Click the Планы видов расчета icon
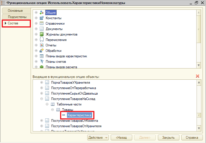This screenshot has height=143, width=206. click(41, 67)
